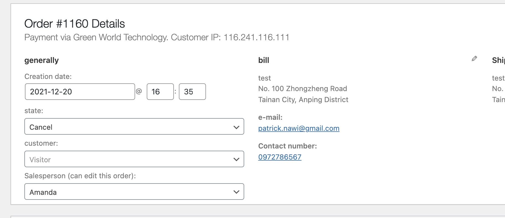
Task: Select the hour field showing 16
Action: 160,92
